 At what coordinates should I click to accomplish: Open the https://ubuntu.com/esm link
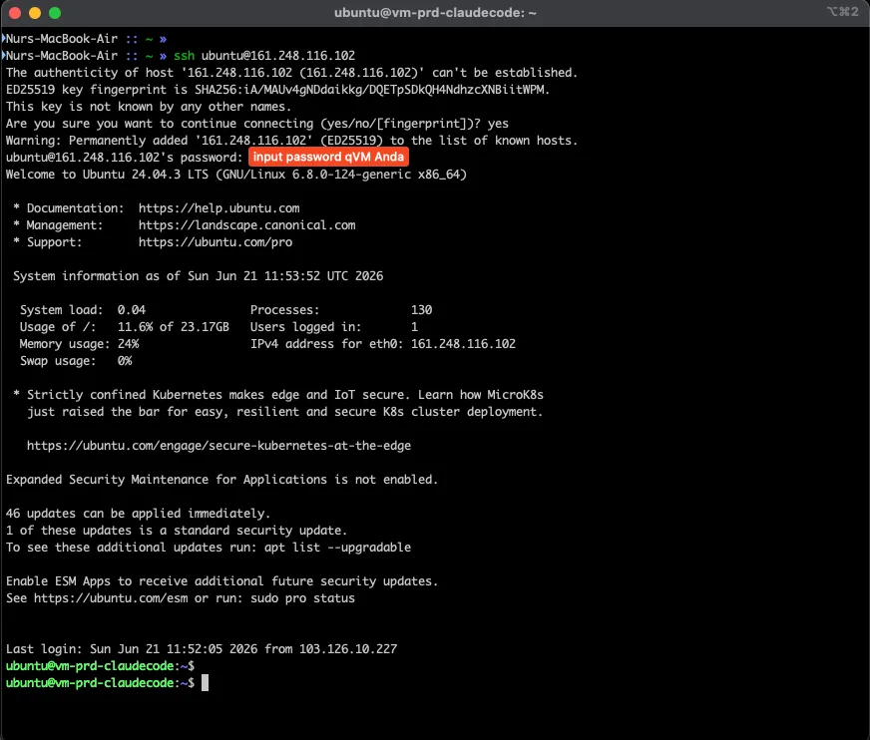tap(111, 598)
